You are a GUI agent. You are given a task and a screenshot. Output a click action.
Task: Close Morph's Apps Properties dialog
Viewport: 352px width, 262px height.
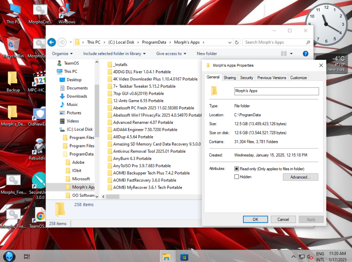[x=321, y=65]
